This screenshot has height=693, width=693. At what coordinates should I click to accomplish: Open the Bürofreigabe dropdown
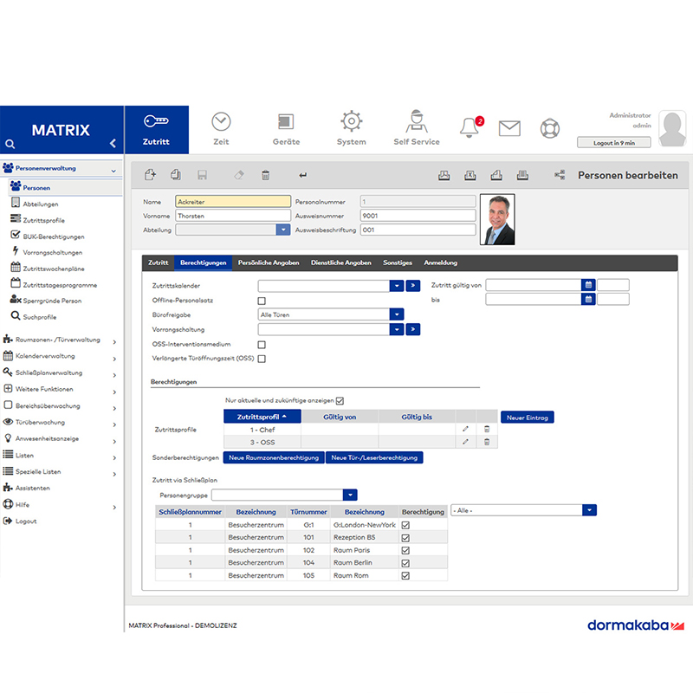click(x=397, y=314)
